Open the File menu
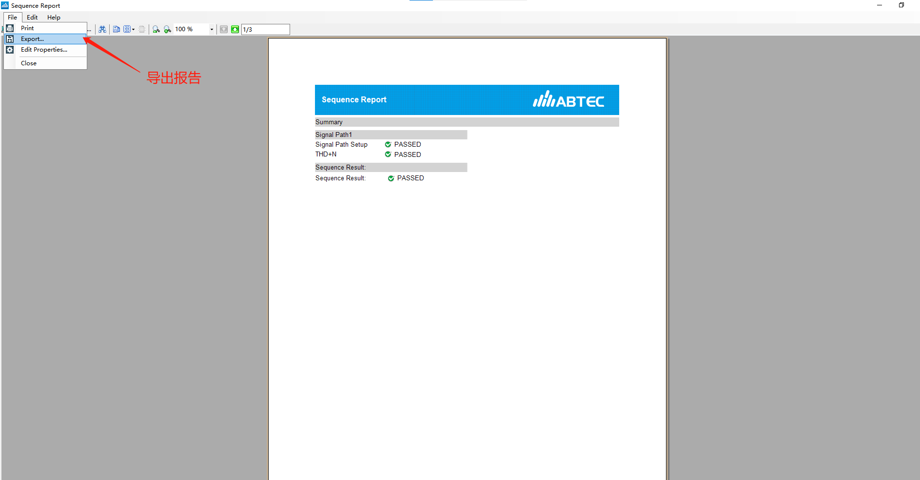Screen dimensions: 920x480 pos(12,17)
